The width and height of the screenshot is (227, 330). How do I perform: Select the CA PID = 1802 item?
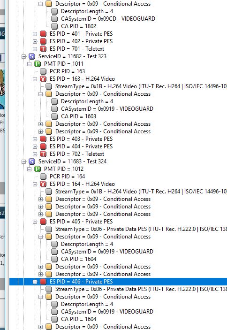pyautogui.click(x=78, y=26)
